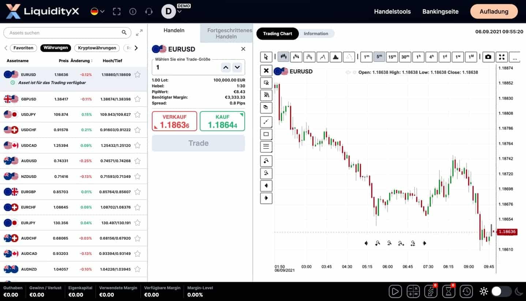Click the Assets suchen search field
526x301 pixels.
click(x=67, y=33)
